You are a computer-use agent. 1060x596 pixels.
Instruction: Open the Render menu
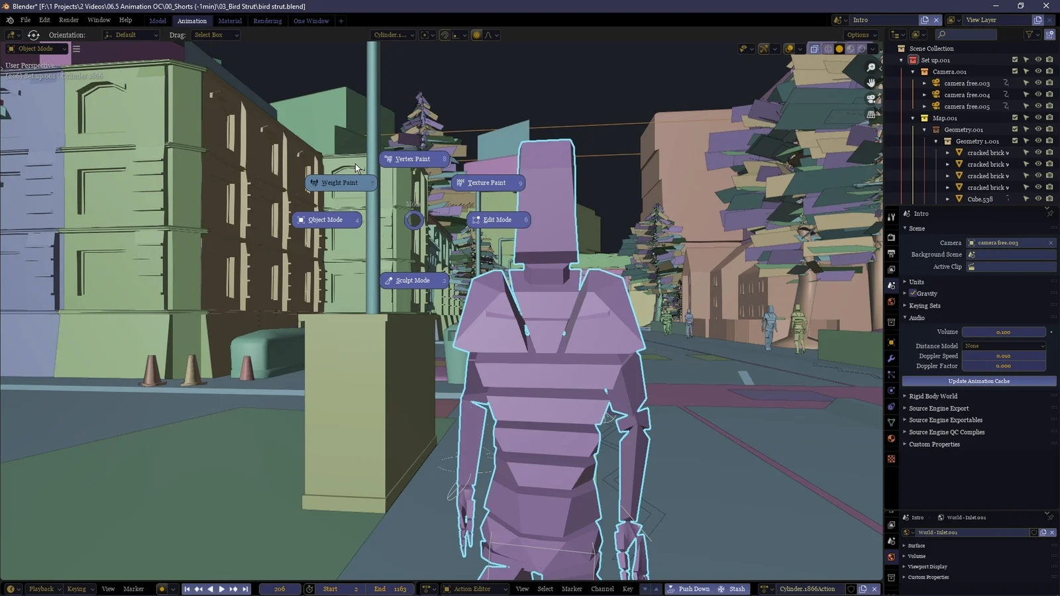[x=68, y=21]
